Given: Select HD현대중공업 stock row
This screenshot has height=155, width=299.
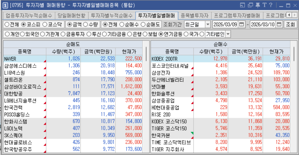Looking at the screenshot, I should point(220,108).
